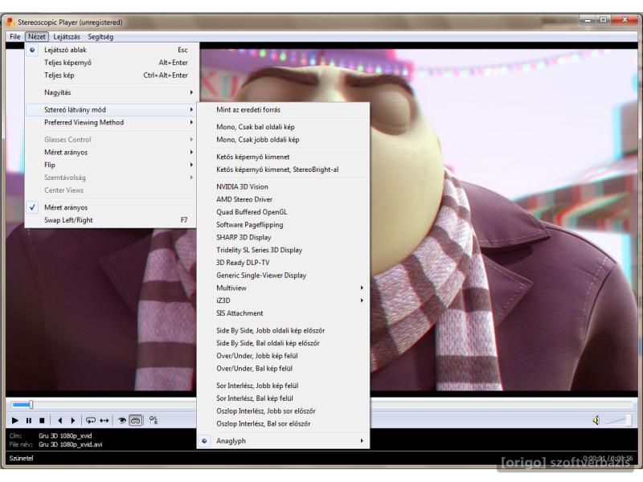The image size is (643, 482).
Task: Pick NVIDIA 3D Vision output mode
Action: pyautogui.click(x=283, y=187)
